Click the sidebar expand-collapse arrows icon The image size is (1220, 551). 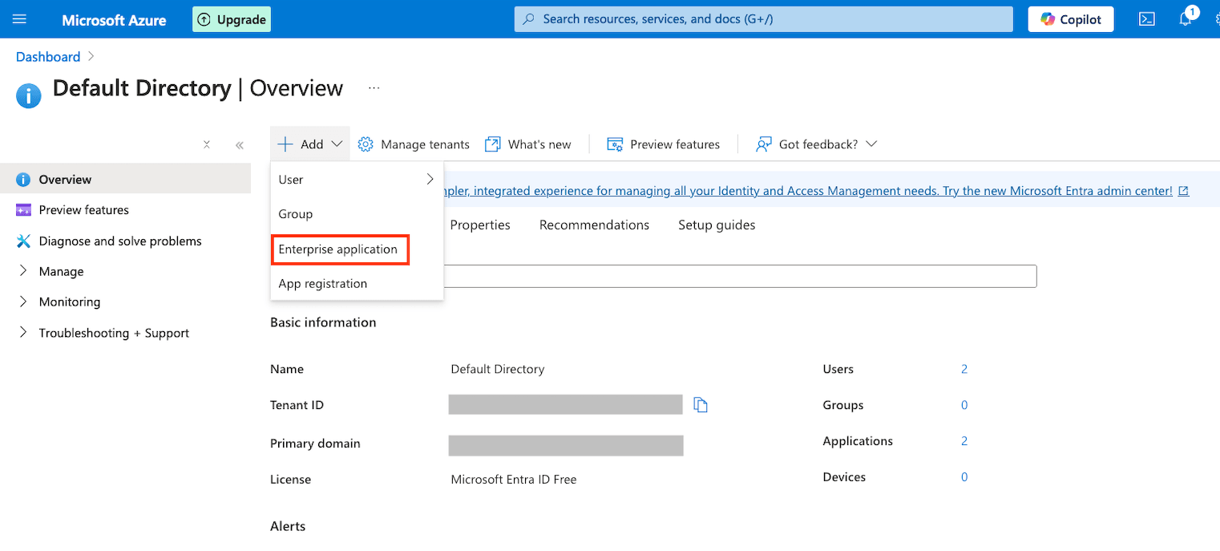click(x=207, y=145)
